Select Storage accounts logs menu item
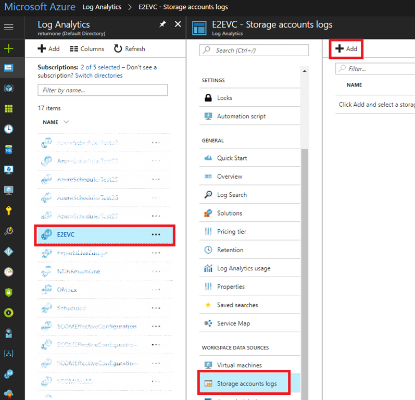Viewport: 415px width, 400px height. [249, 383]
